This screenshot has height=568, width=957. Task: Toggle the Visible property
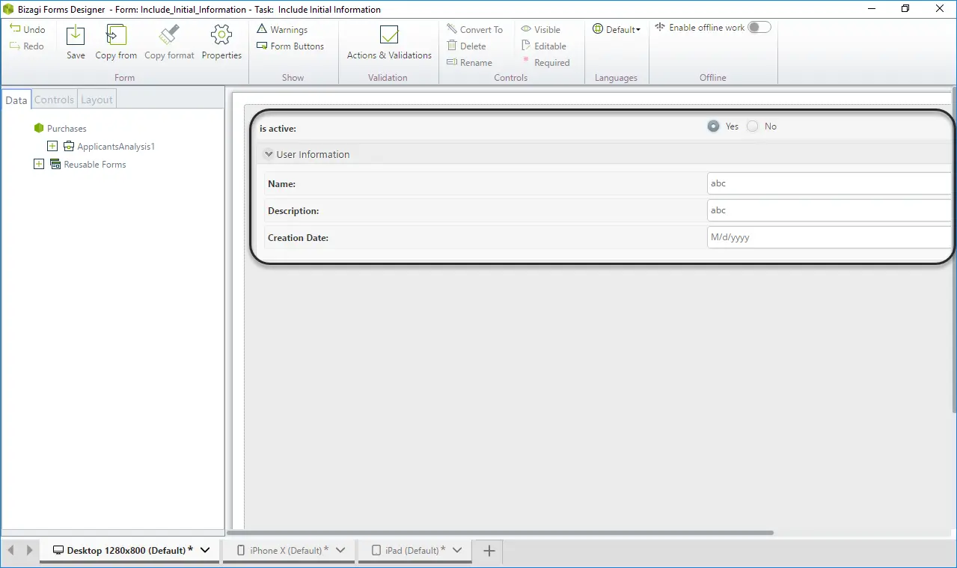point(541,29)
